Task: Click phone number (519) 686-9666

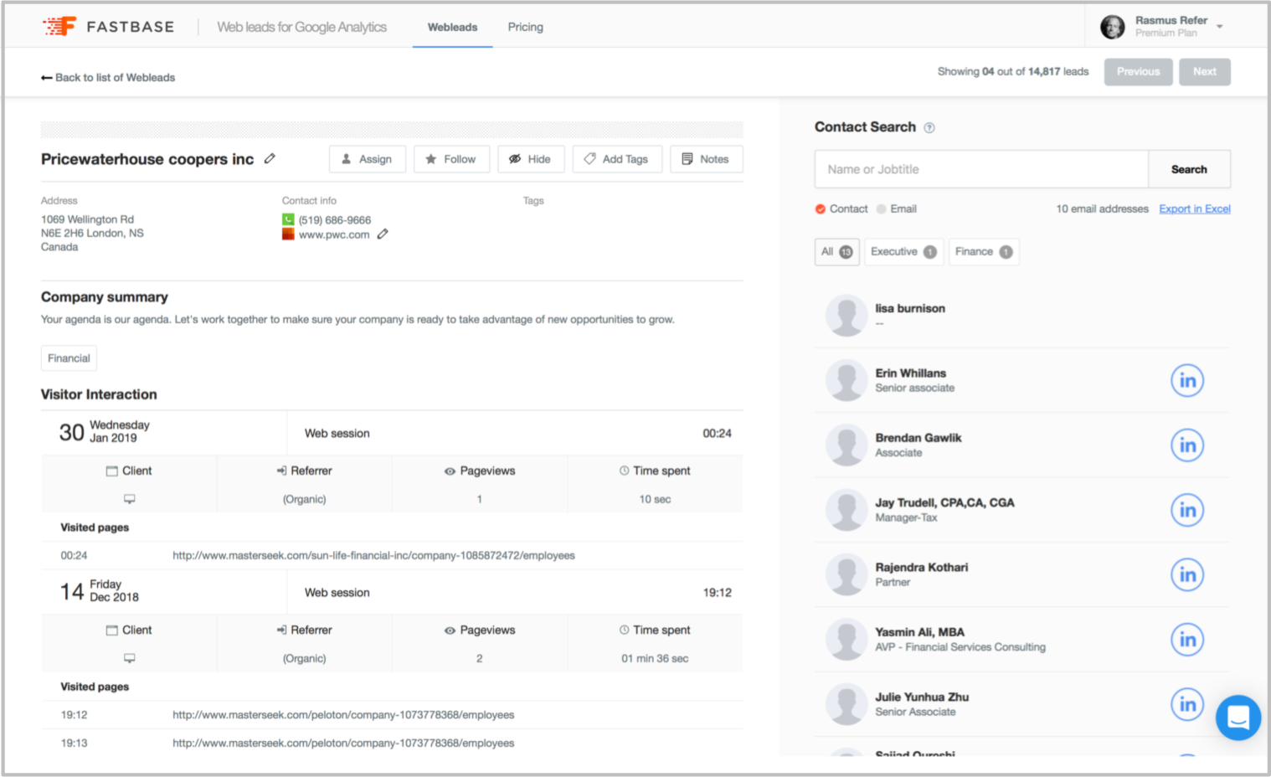Action: pos(335,220)
